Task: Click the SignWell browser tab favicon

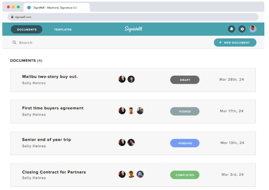Action: (29, 7)
